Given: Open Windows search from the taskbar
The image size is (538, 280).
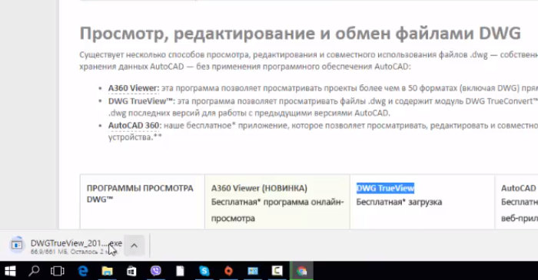Looking at the screenshot, I should pos(34,271).
